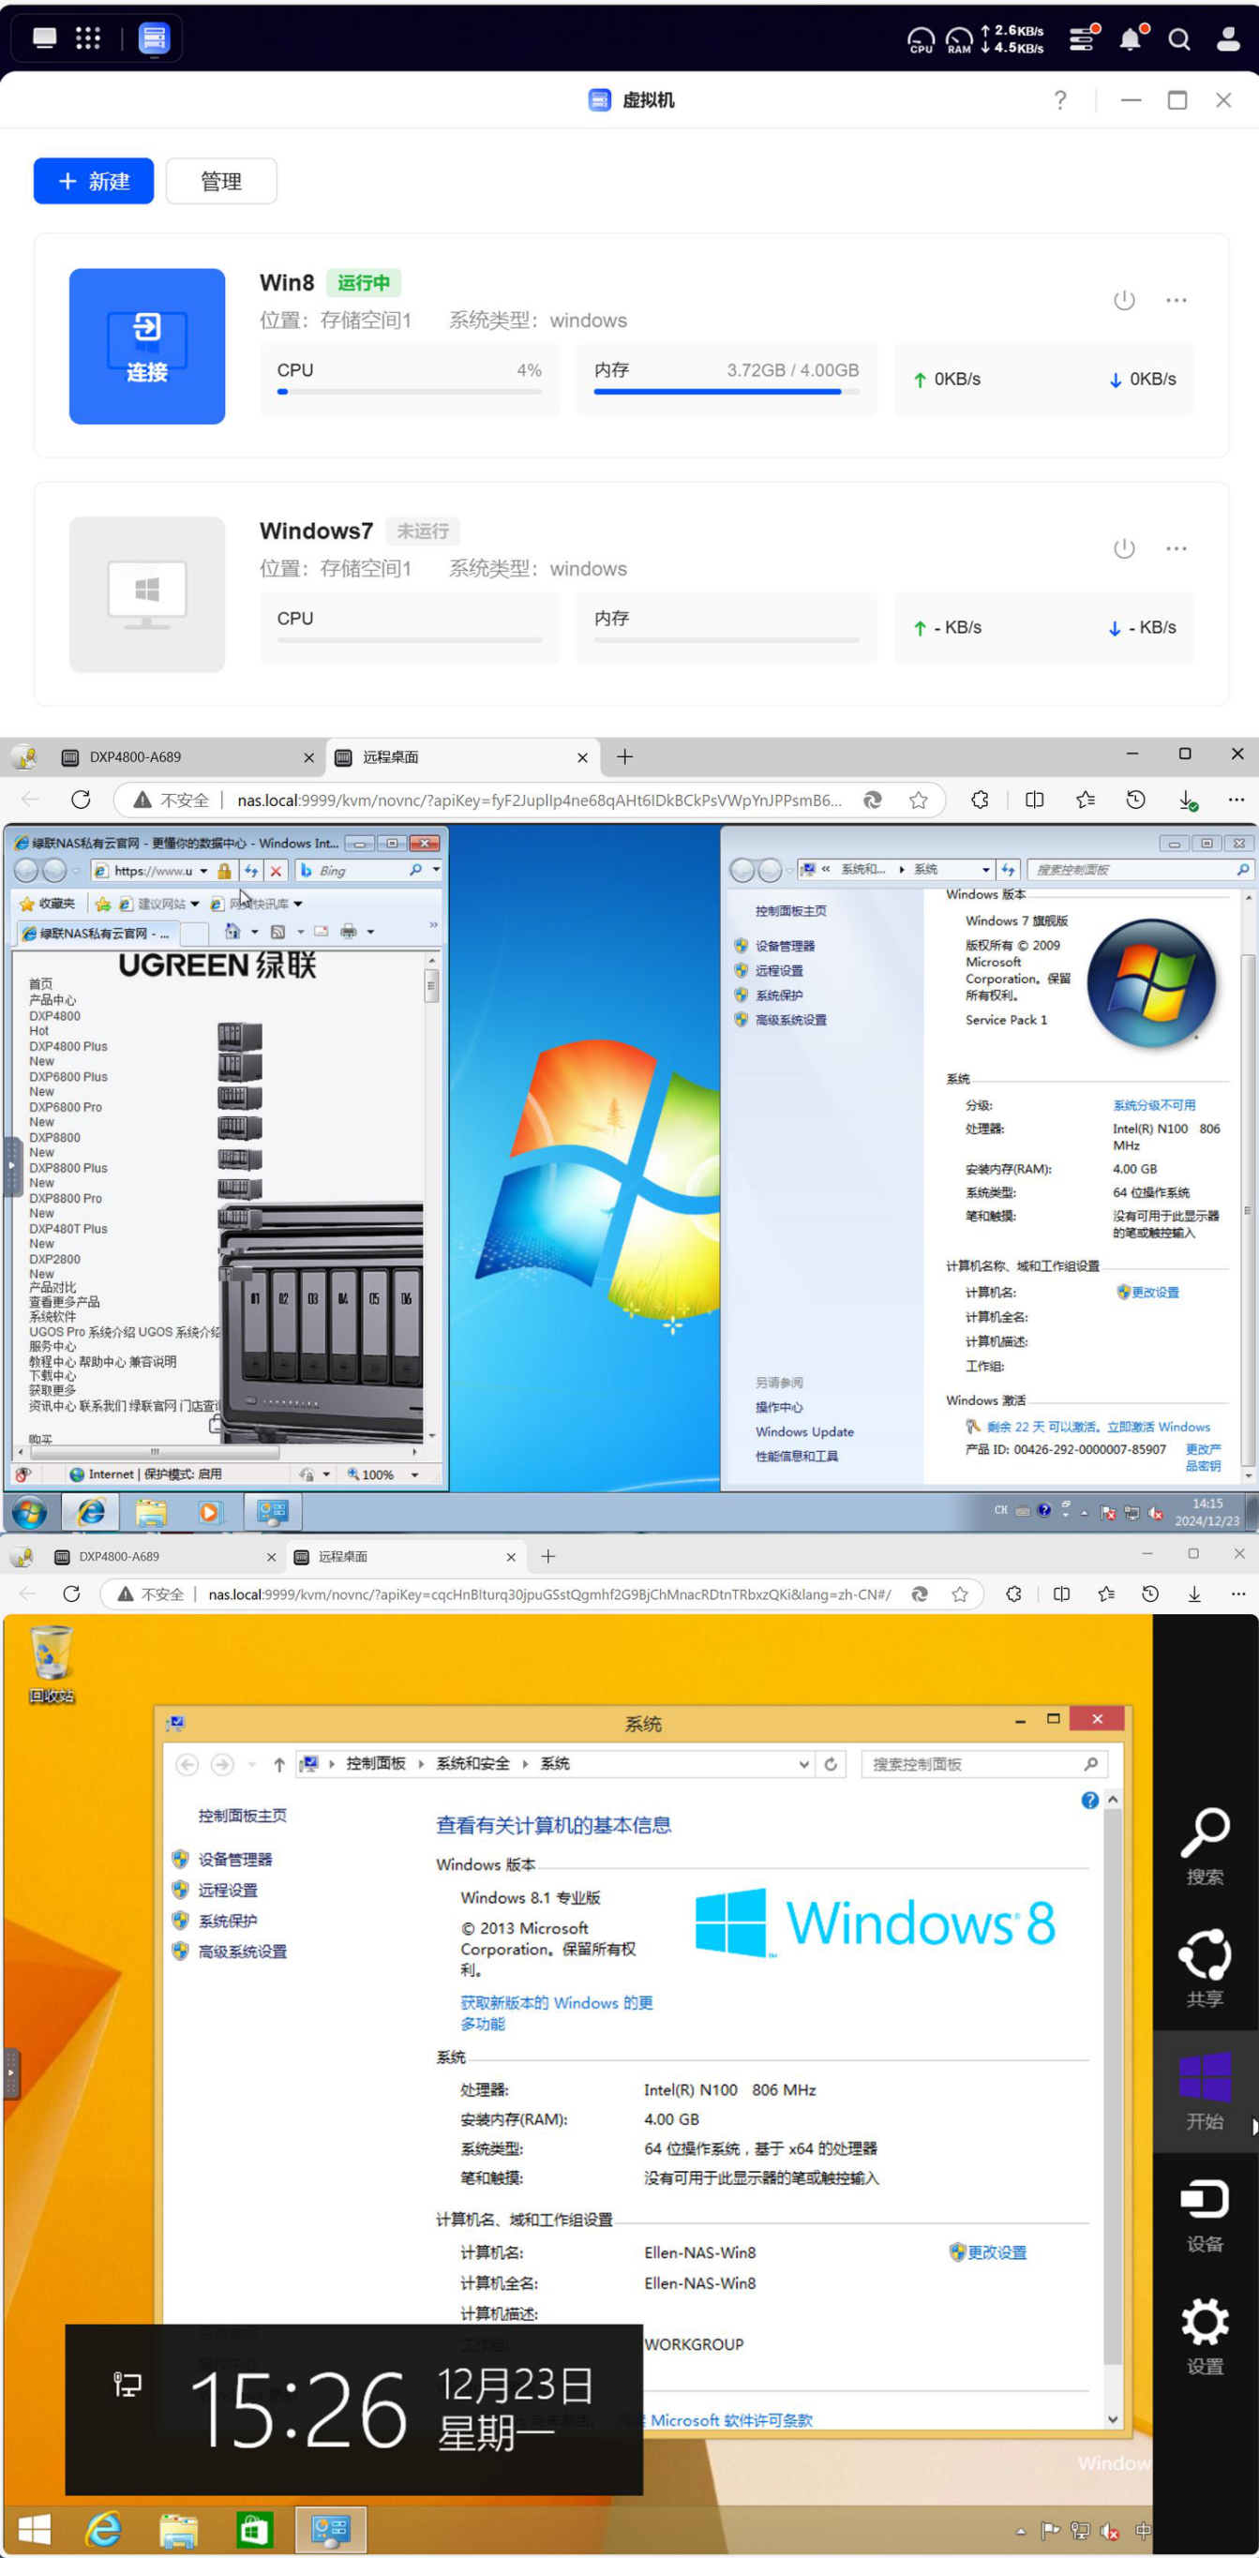Open 收藏夹 favorites in IE
This screenshot has width=1259, height=2558.
pos(48,904)
